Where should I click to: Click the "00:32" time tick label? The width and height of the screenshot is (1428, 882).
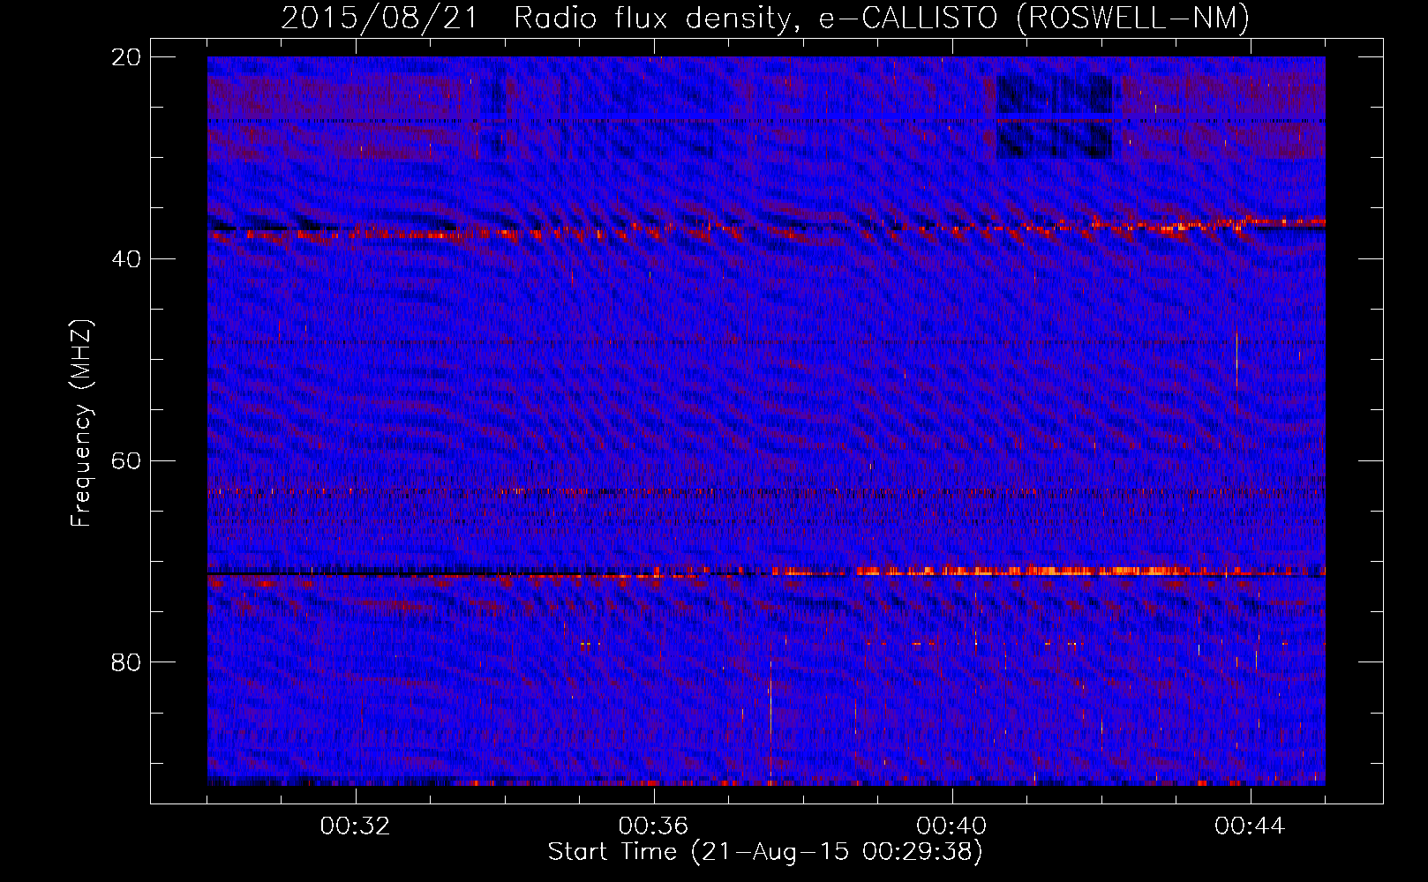[x=356, y=826]
